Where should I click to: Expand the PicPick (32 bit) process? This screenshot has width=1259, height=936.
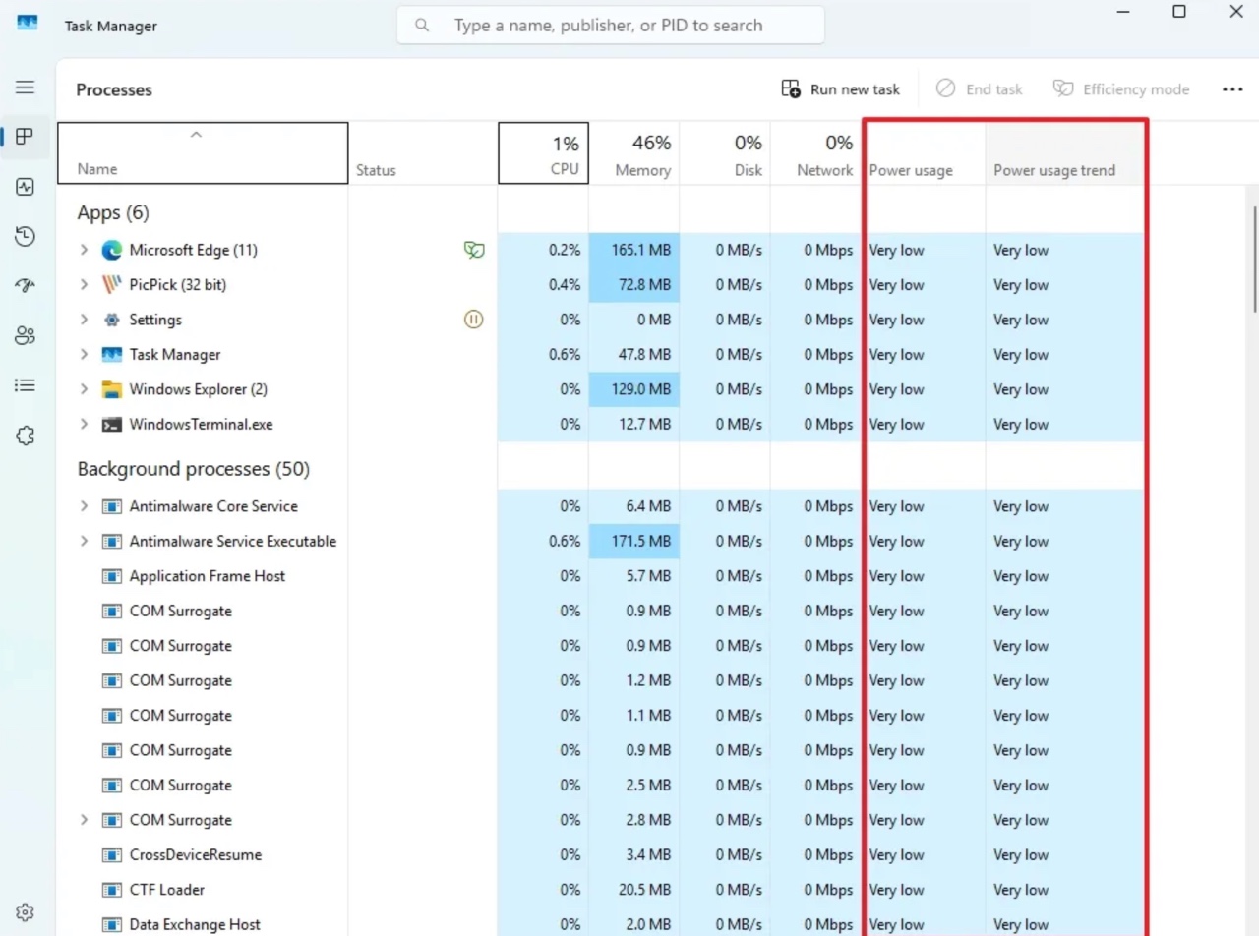tap(84, 285)
